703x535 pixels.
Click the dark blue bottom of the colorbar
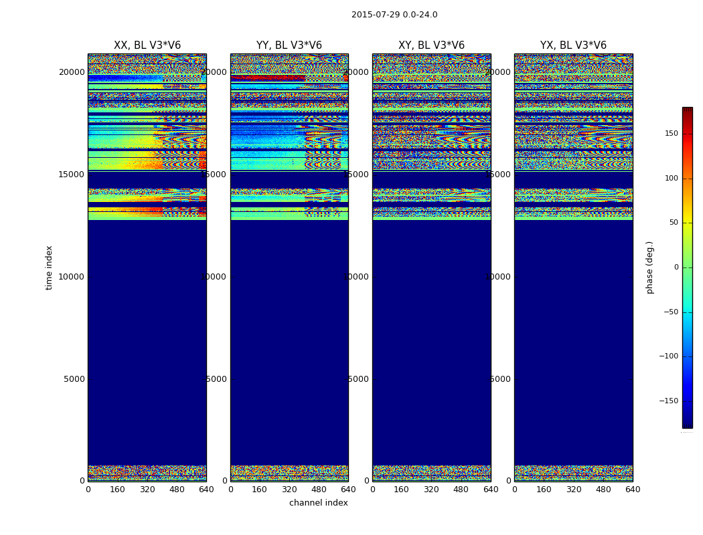687,423
